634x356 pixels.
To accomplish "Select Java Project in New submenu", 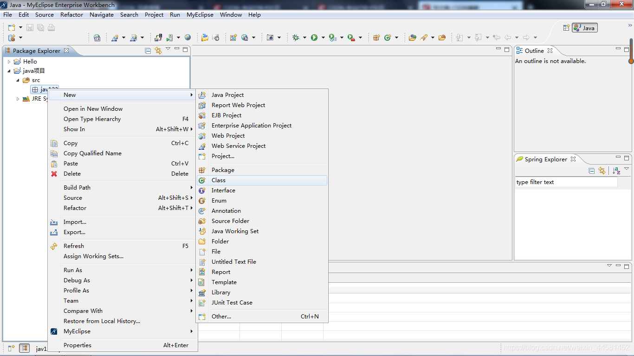I will tap(262, 95).
